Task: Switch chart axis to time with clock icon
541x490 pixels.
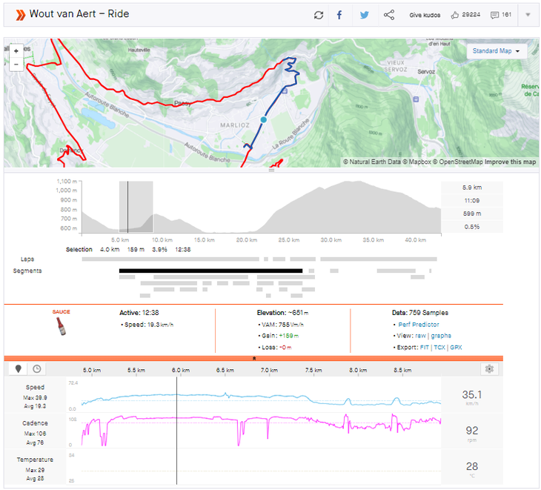Action: 36,368
